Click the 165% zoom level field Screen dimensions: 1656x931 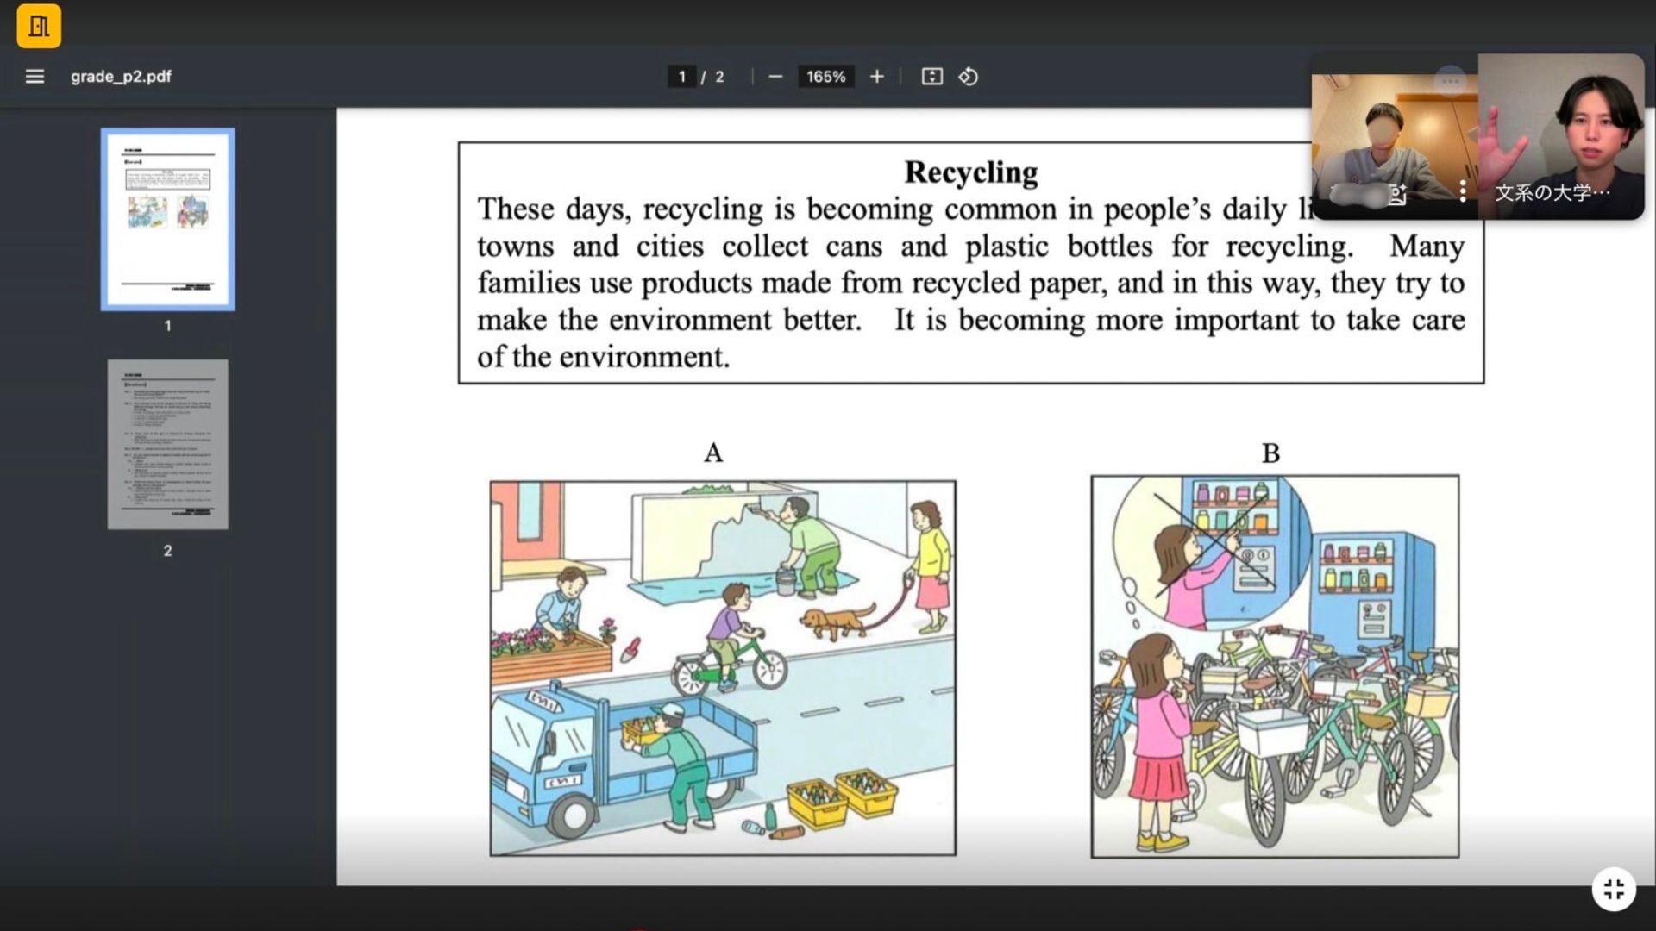coord(825,77)
